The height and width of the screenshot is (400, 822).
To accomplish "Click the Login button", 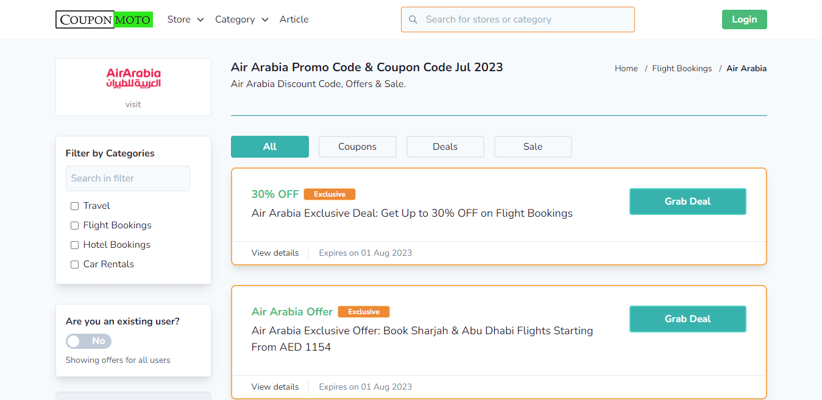I will click(x=744, y=19).
